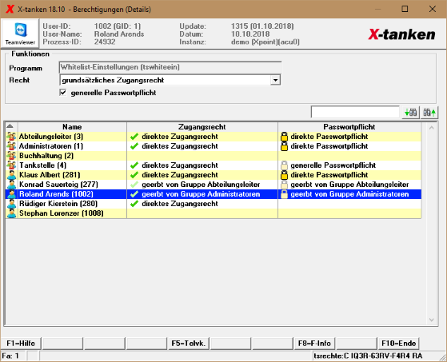Click the lock icon for Abteilungsleiter
The width and height of the screenshot is (447, 362).
[x=284, y=137]
